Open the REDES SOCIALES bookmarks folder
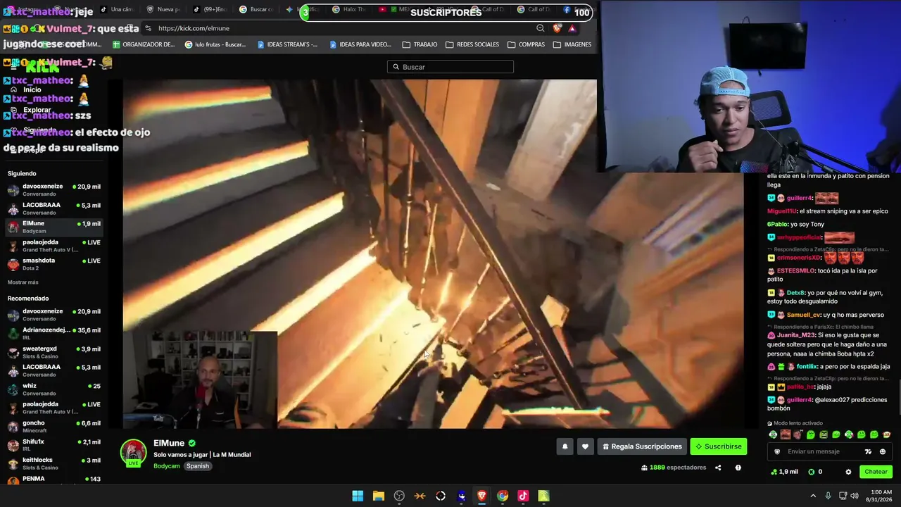Viewport: 901px width, 507px height. click(x=472, y=44)
